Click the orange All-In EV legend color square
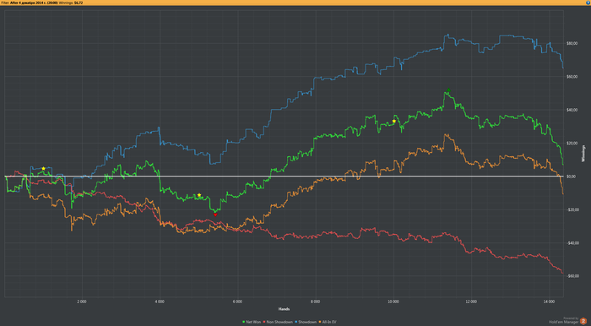591x326 pixels. point(320,322)
